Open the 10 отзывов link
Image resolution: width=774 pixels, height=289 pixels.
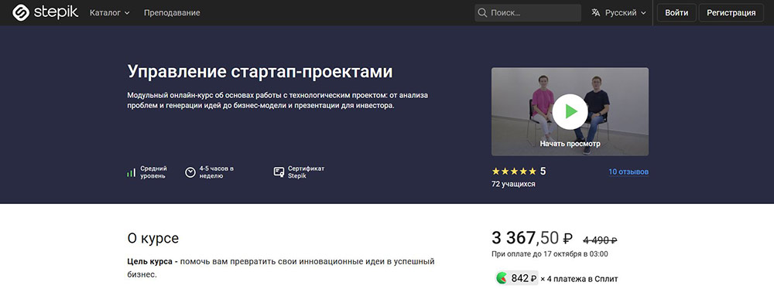[x=628, y=172]
